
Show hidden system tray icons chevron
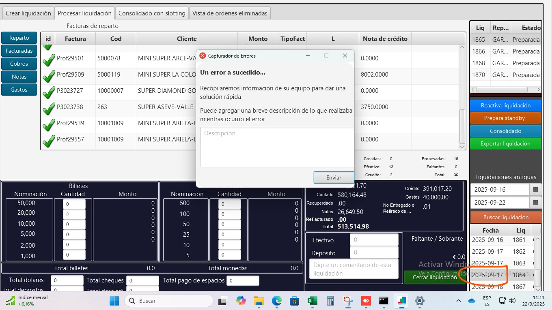tap(458, 301)
